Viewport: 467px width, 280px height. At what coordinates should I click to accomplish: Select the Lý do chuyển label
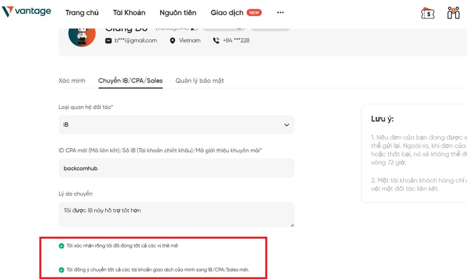click(x=75, y=194)
